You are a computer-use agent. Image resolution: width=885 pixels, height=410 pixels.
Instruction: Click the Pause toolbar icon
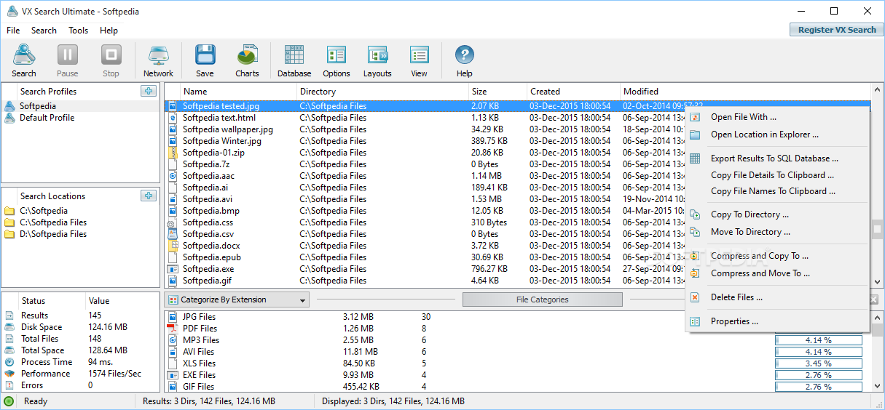pos(68,55)
